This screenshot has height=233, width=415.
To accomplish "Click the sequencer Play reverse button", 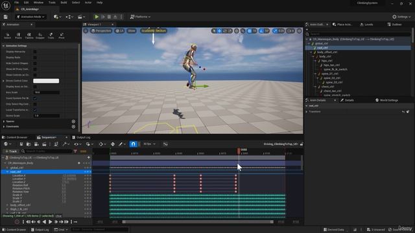I will click(44, 222).
